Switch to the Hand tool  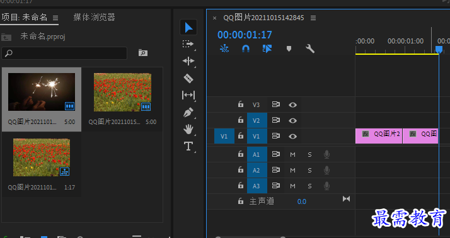188,129
